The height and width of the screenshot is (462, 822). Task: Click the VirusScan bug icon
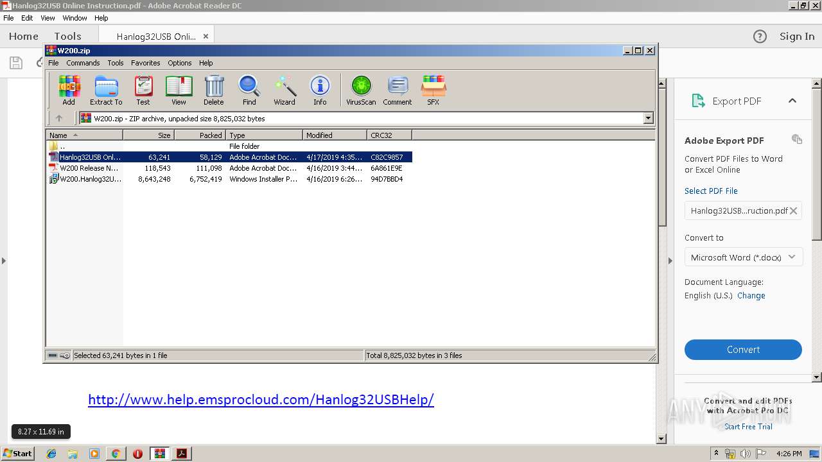361,90
